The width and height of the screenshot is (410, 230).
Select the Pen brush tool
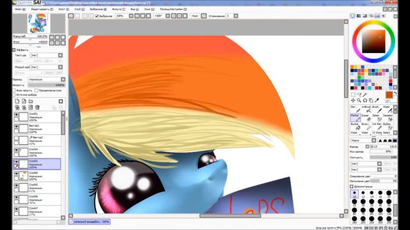(x=355, y=109)
